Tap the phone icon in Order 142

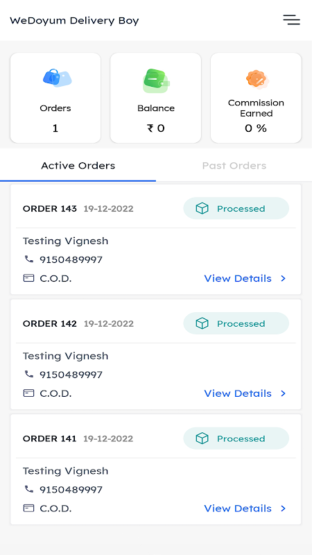click(28, 374)
